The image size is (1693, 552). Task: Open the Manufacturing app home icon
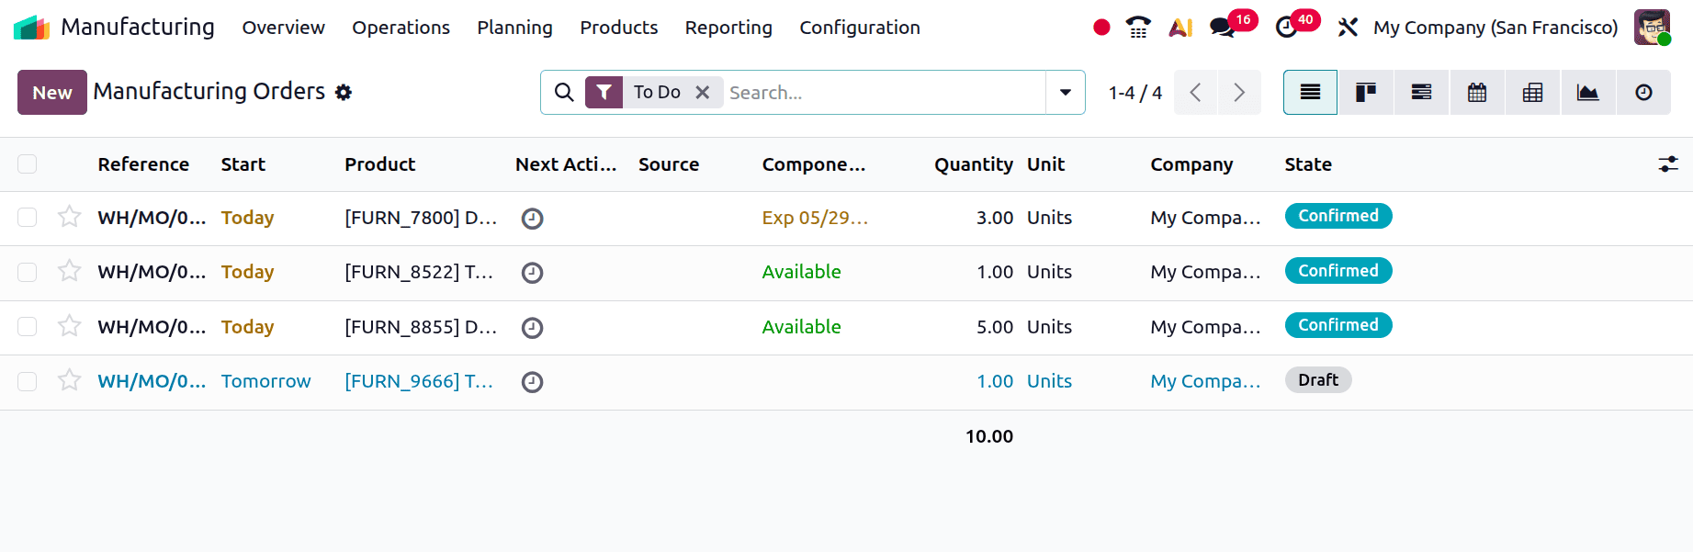point(31,28)
